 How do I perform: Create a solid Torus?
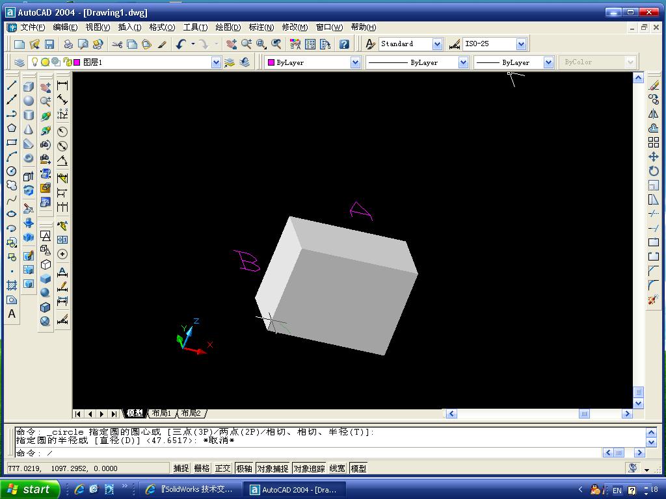tap(29, 159)
